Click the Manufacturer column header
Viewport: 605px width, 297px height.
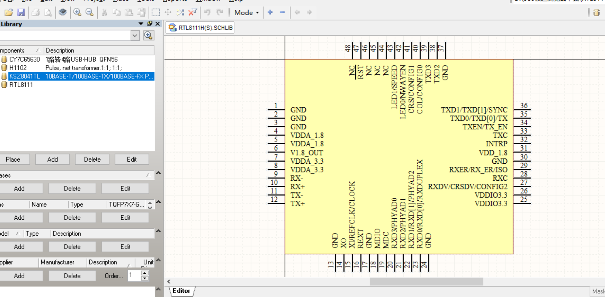coord(62,262)
